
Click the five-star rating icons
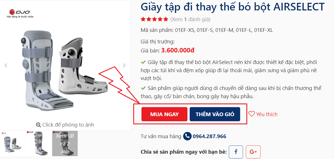(x=155, y=19)
